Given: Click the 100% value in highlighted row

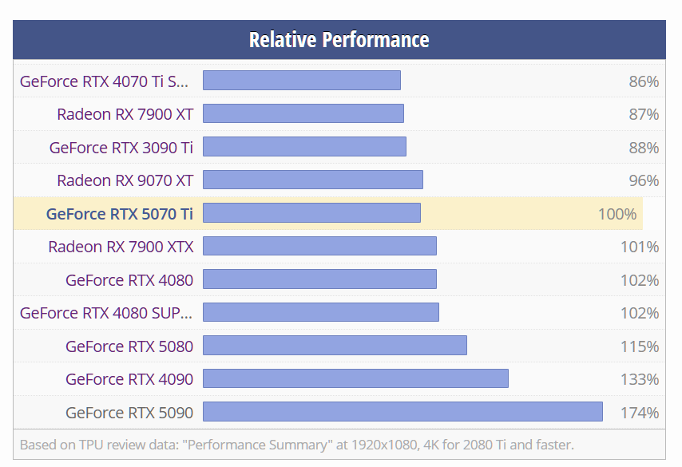Looking at the screenshot, I should tap(617, 214).
